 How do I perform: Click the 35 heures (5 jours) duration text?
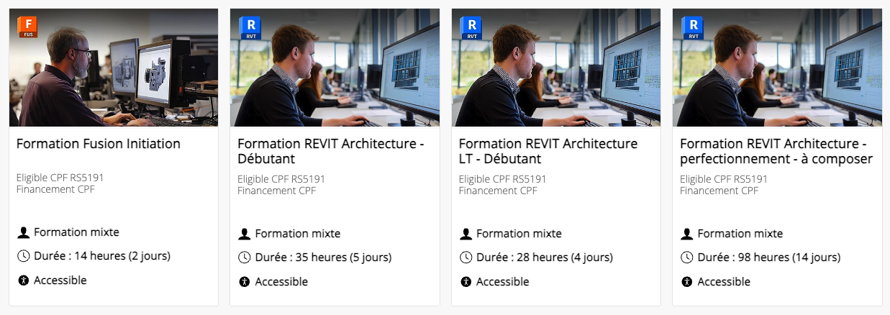click(x=323, y=257)
